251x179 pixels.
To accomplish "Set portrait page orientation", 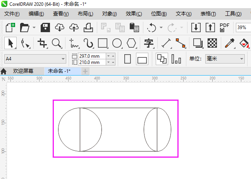I will point(127,59).
